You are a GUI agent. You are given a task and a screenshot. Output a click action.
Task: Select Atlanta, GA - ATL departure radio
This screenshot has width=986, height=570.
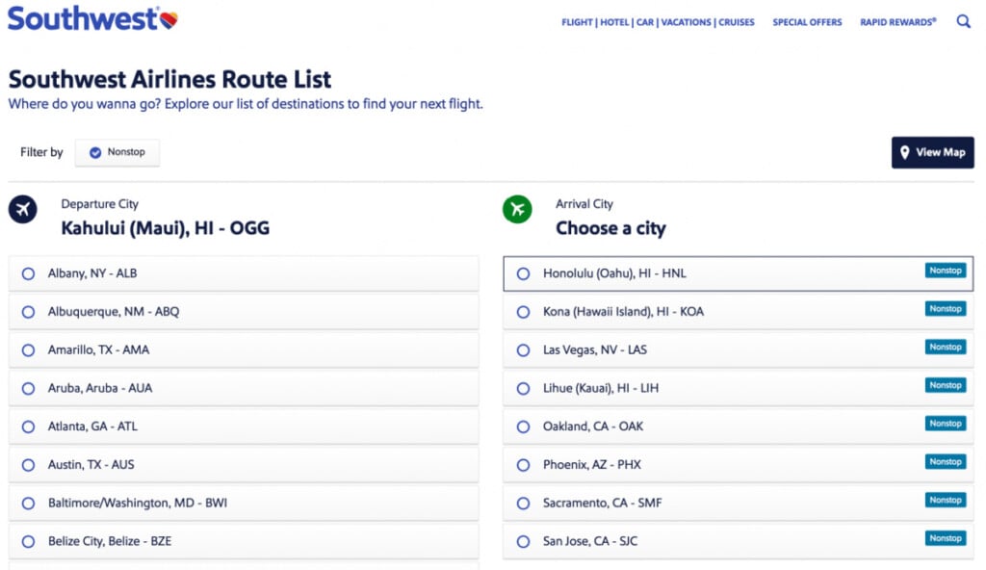[28, 427]
